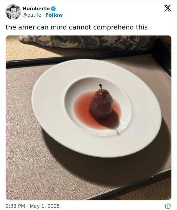Open the attached photo of the plate
The height and width of the screenshot is (210, 177).
coord(89,118)
